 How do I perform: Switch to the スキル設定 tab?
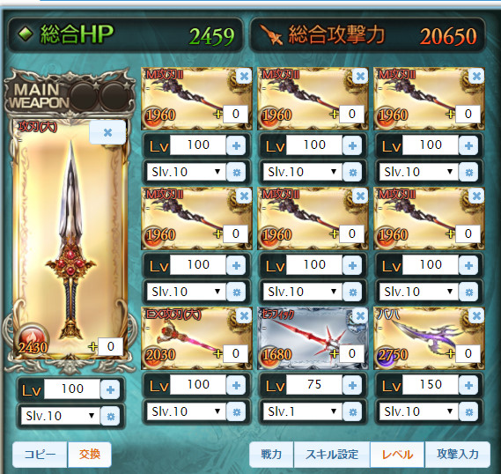tap(332, 455)
